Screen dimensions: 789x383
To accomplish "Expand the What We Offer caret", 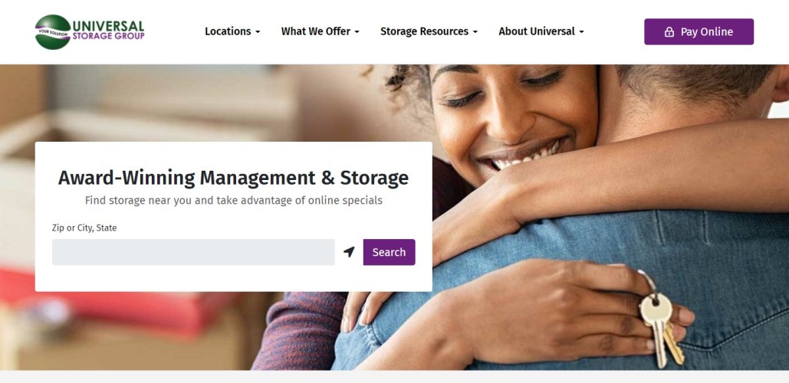I will (357, 32).
